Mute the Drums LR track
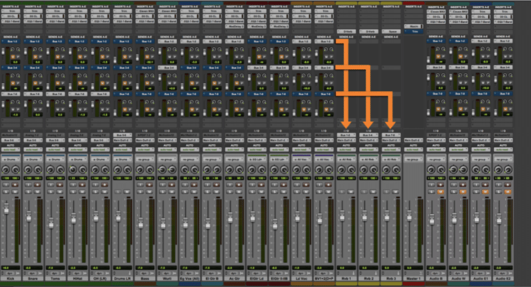 [127, 192]
